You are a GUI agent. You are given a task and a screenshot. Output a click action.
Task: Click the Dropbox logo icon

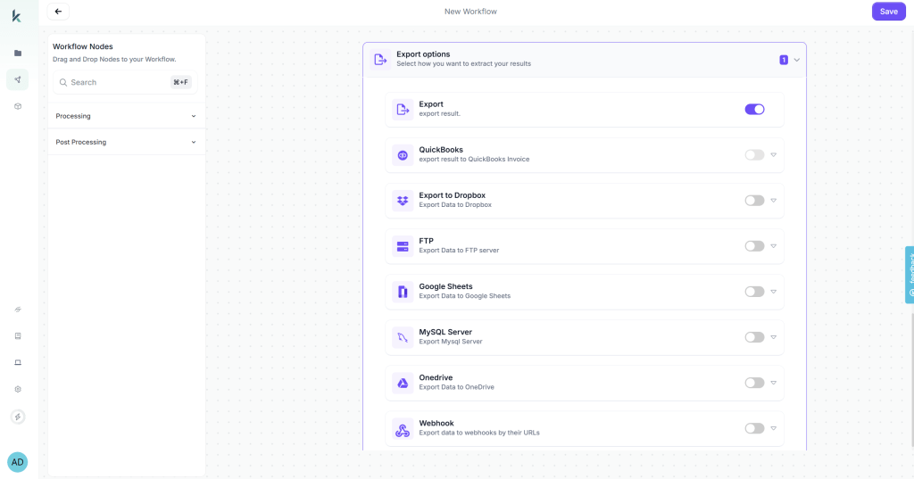(x=403, y=201)
